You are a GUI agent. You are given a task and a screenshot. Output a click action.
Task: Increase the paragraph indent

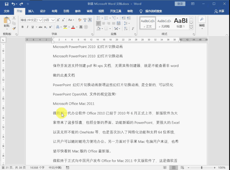(x=129, y=18)
